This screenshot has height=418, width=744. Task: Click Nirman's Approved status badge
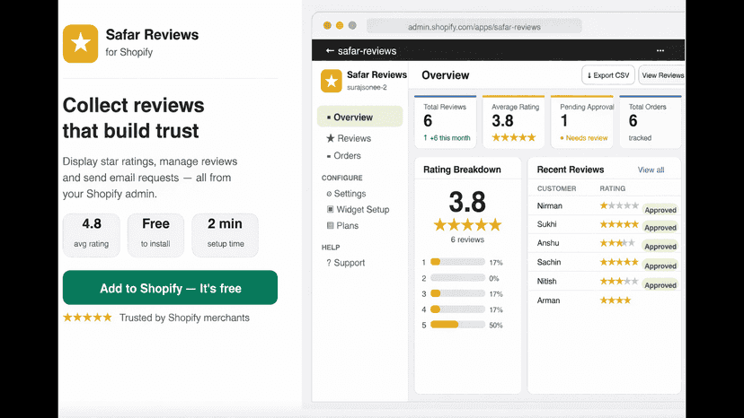pyautogui.click(x=660, y=210)
